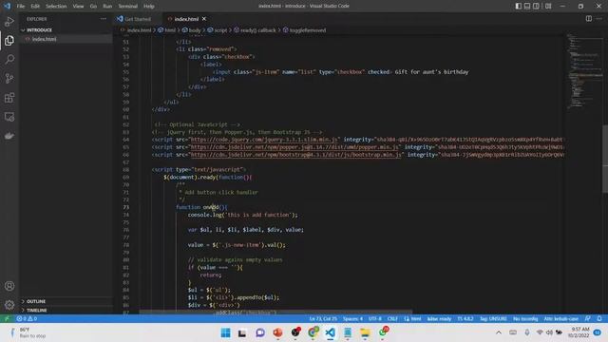Open Chrome from the taskbar
The image size is (608, 342).
(x=313, y=332)
